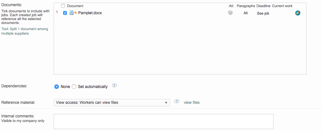Open the Reference material help bubble icon

tap(177, 102)
